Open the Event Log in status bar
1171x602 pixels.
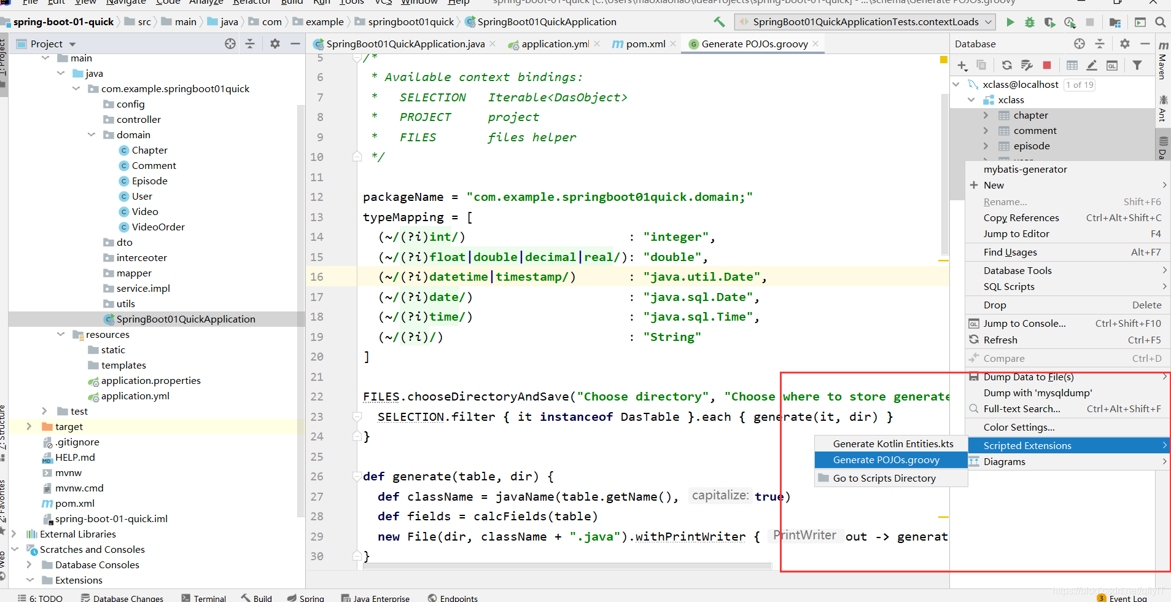click(1122, 598)
